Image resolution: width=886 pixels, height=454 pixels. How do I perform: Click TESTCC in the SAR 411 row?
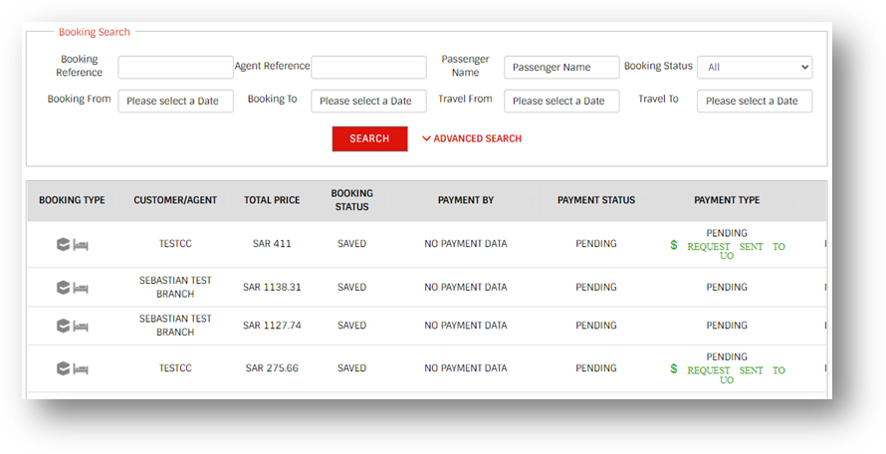[x=175, y=244]
